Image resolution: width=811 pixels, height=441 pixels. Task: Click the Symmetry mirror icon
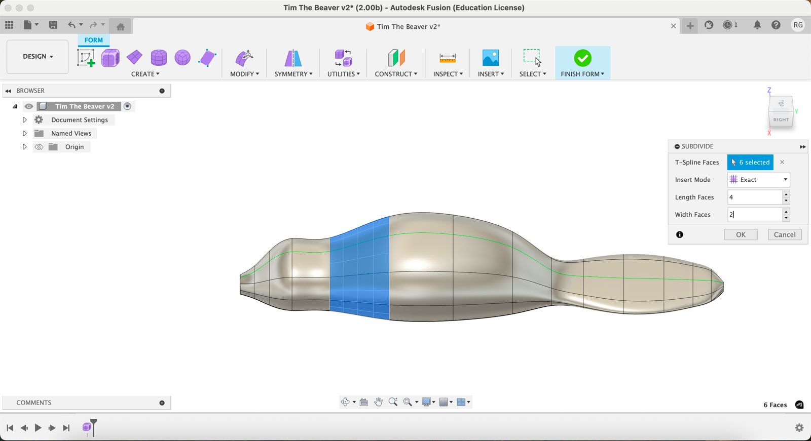point(292,58)
